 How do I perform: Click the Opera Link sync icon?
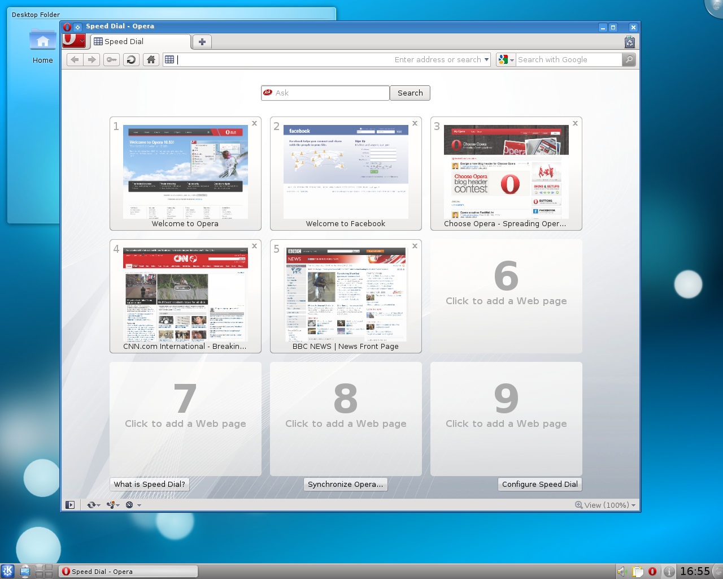click(91, 505)
